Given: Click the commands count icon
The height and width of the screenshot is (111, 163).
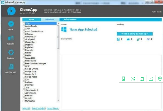Looking at the screenshot, I should pyautogui.click(x=148, y=39).
